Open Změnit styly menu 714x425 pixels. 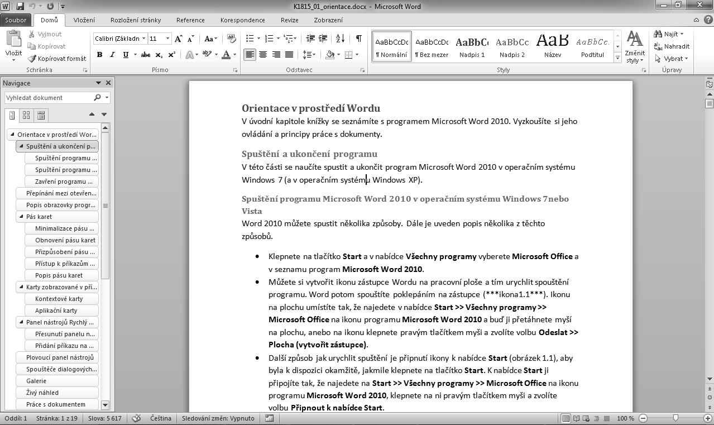[635, 47]
